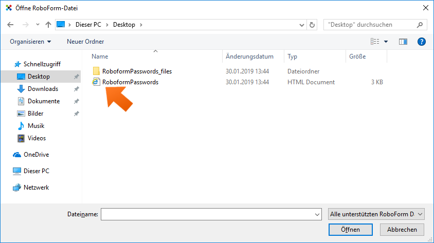Viewport: 434px width, 243px height.
Task: Open the help icon
Action: coord(421,42)
